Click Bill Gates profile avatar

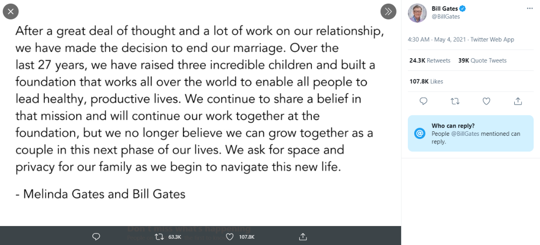click(417, 13)
